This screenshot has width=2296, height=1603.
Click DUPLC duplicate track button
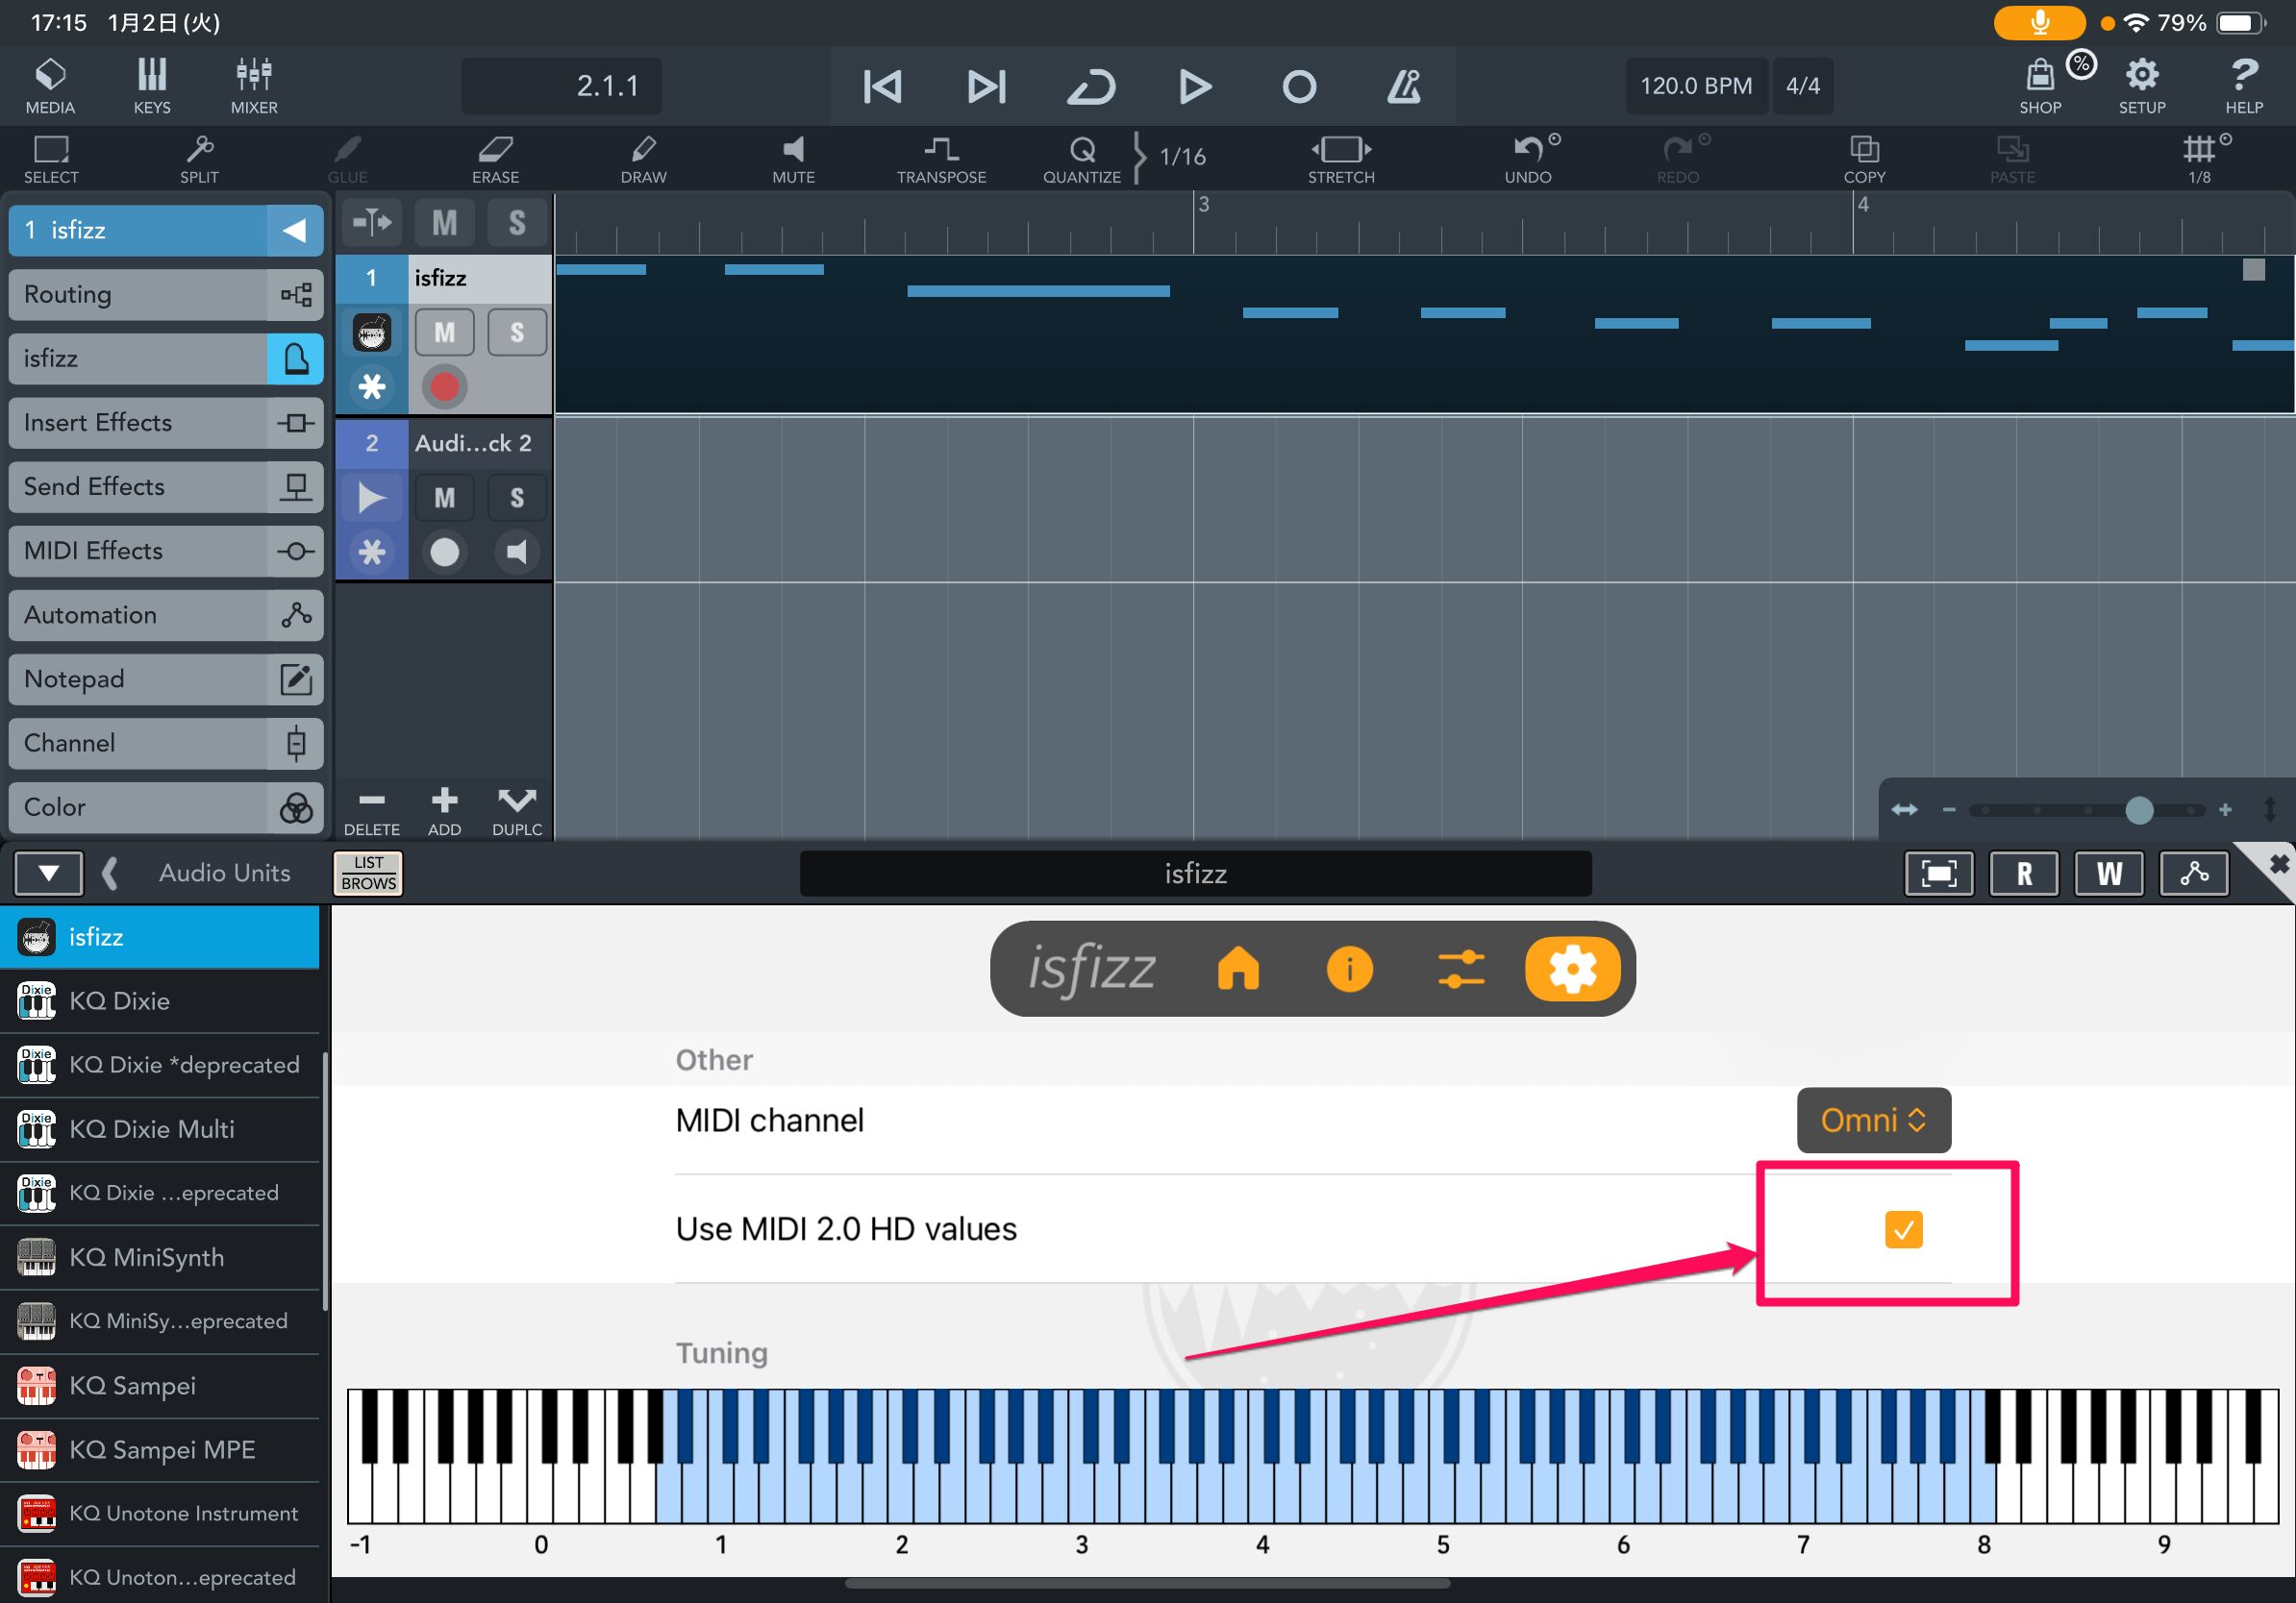[x=517, y=810]
